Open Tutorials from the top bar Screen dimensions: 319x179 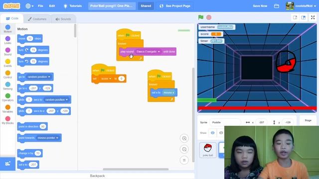[73, 6]
